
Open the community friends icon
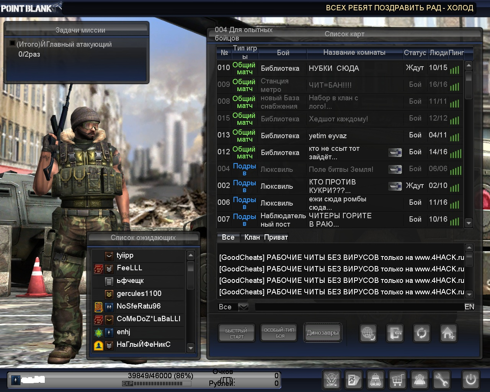[x=420, y=380]
